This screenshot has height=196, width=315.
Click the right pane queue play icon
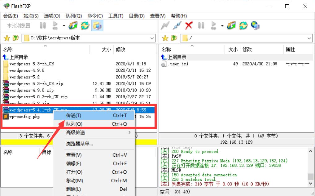click(x=213, y=25)
